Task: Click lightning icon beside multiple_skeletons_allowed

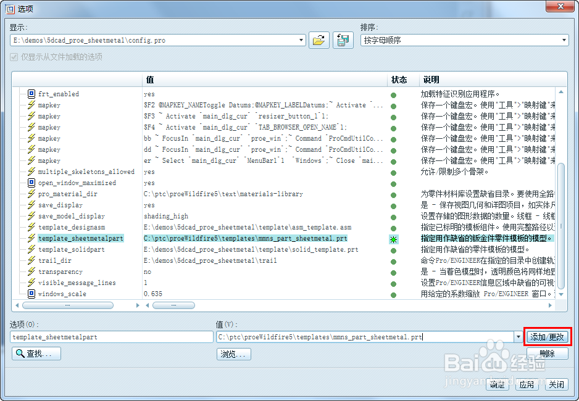Action: [31, 172]
